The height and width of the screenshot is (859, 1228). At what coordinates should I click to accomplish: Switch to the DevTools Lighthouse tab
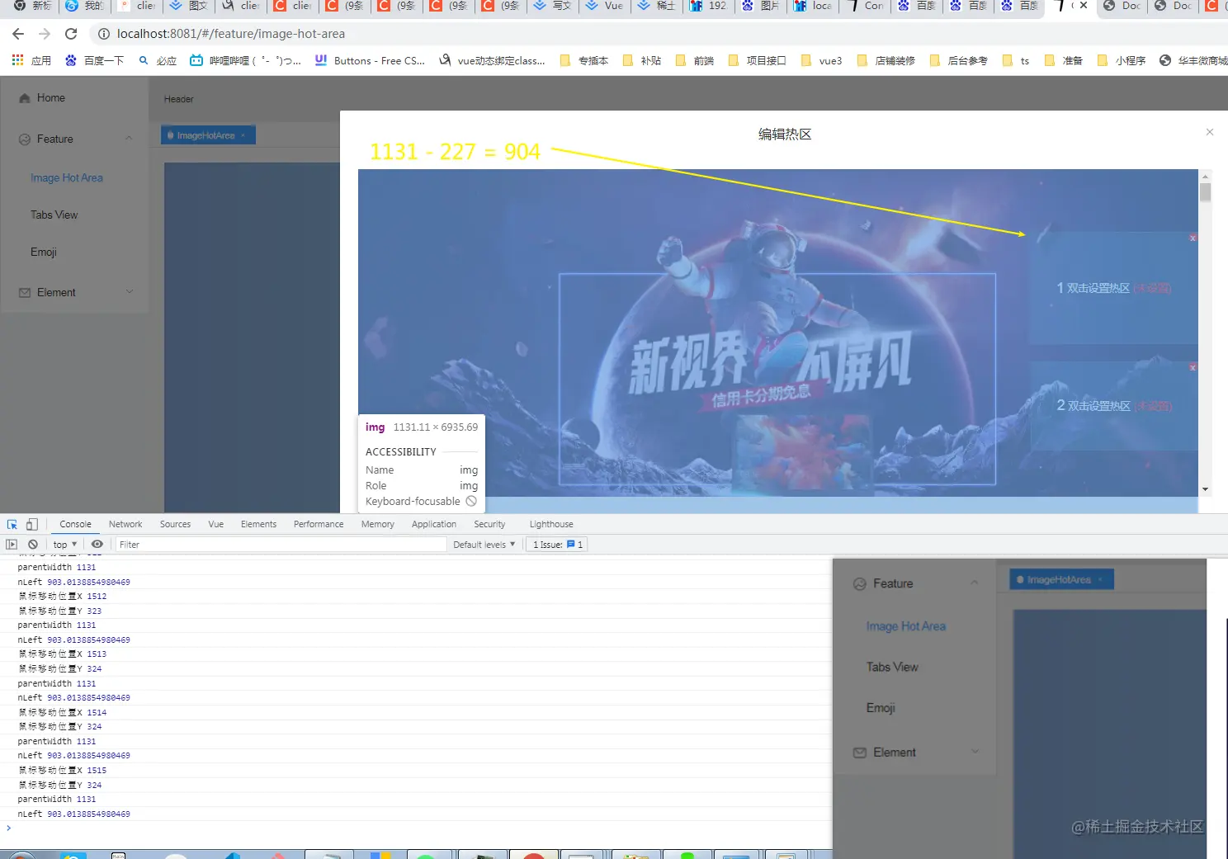click(x=551, y=524)
